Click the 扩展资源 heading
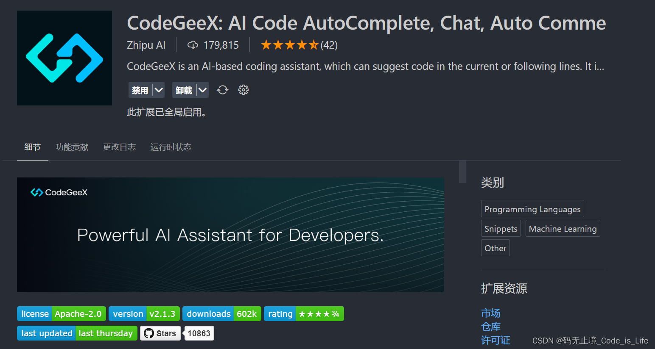Image resolution: width=655 pixels, height=349 pixels. point(504,288)
